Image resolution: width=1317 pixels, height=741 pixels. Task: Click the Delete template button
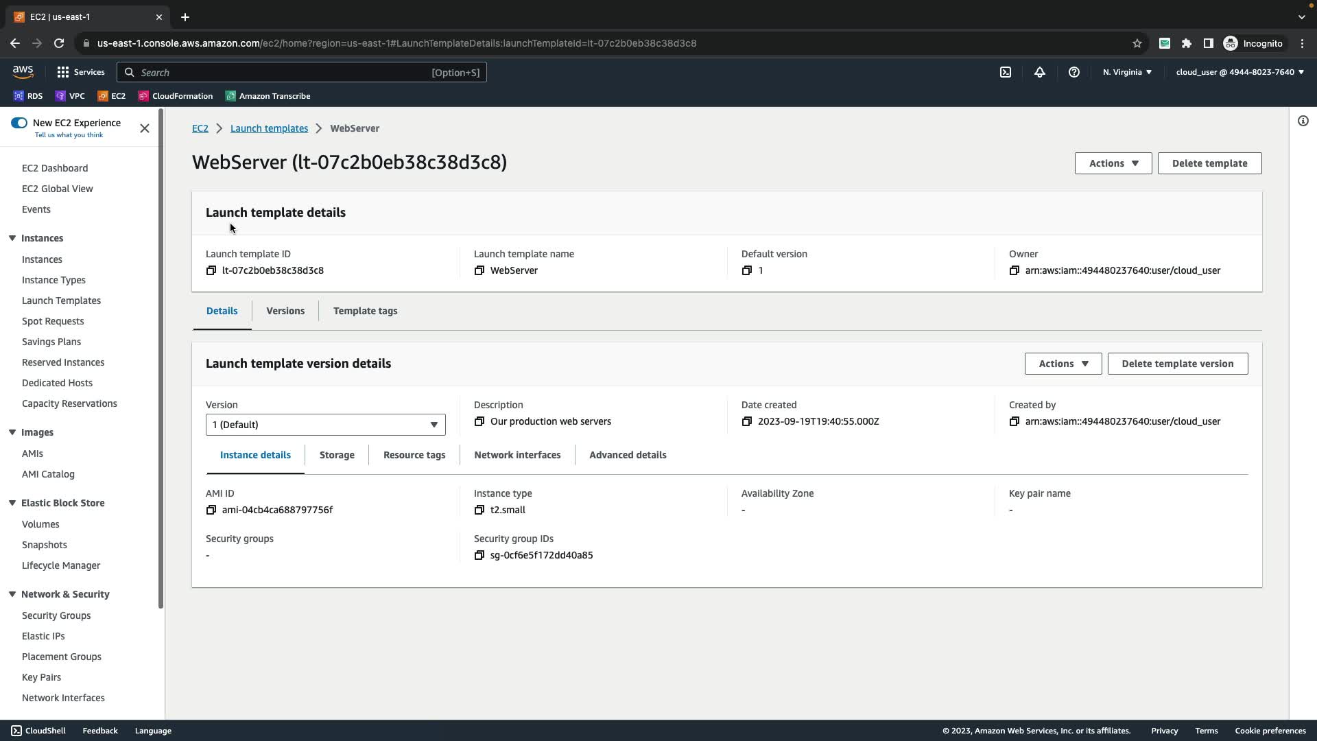(x=1209, y=163)
